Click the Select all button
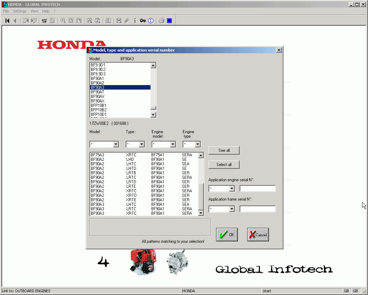The image size is (368, 295). point(224,165)
